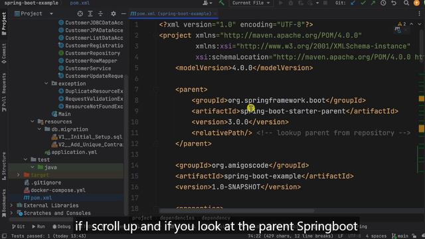Viewport: 425px width, 239px height.
Task: Toggle the Bookmarks tool window button
Action: pos(4,203)
